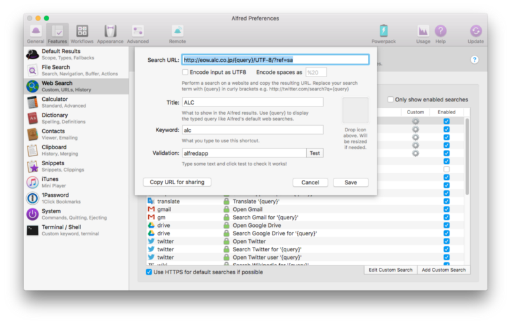Click the Enabled column header
The image size is (511, 324).
pos(446,112)
